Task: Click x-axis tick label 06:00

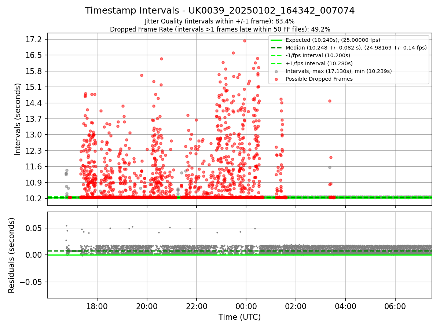Action: tap(395, 306)
